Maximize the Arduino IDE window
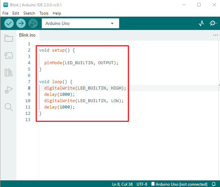The width and height of the screenshot is (220, 187). pyautogui.click(x=199, y=5)
